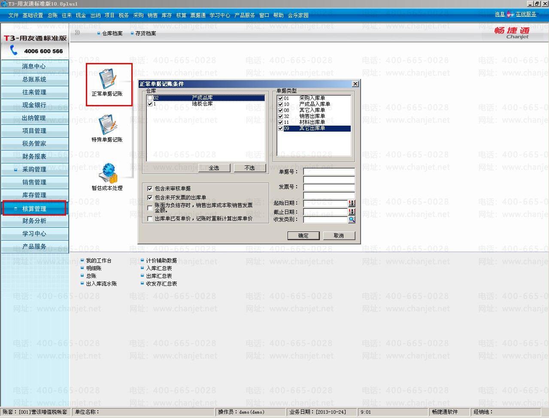Open 出库汇总表 link

[x=159, y=276]
